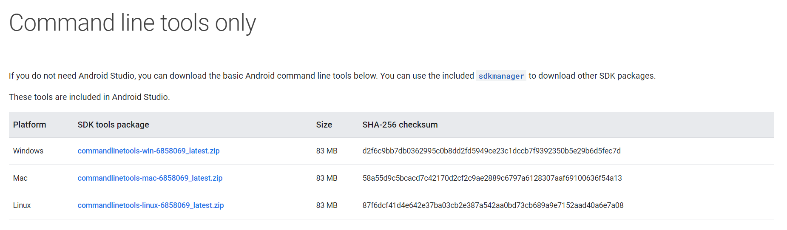Click the SHA-256 checksum column header

400,125
